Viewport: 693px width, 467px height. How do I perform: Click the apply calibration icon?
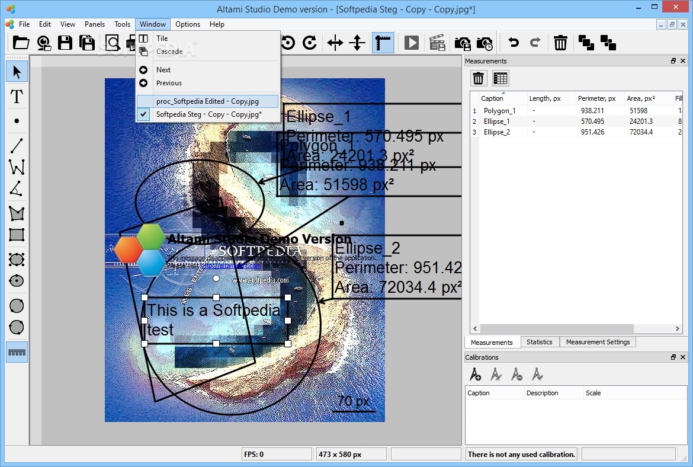click(x=537, y=375)
